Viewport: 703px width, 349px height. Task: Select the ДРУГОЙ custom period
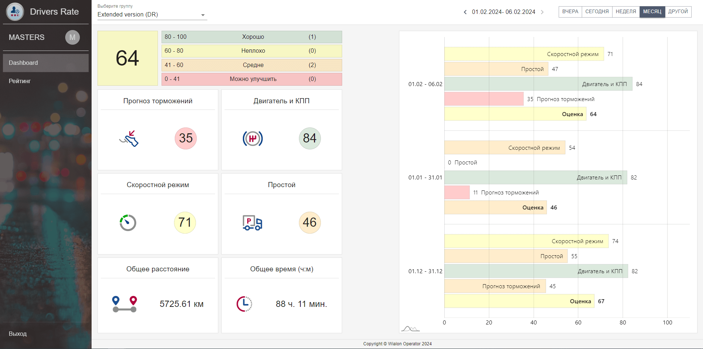click(x=678, y=12)
